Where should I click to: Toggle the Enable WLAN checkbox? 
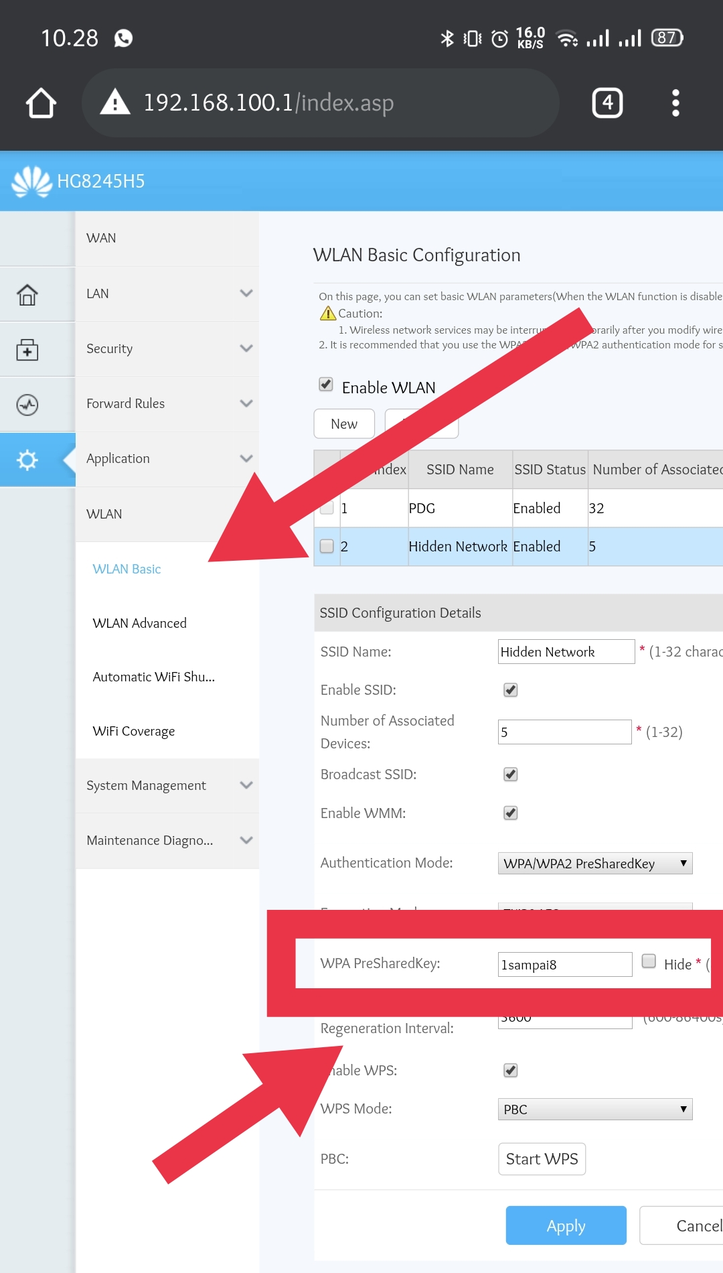tap(326, 384)
